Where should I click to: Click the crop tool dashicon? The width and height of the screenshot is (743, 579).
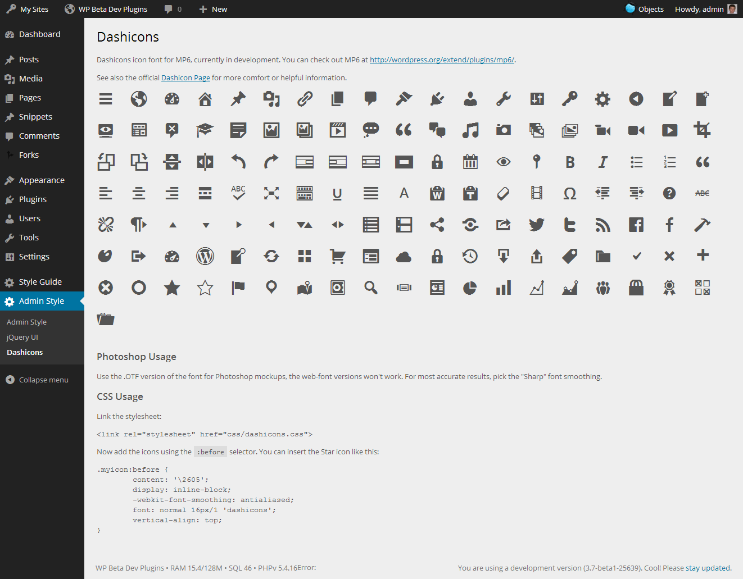[x=703, y=130]
